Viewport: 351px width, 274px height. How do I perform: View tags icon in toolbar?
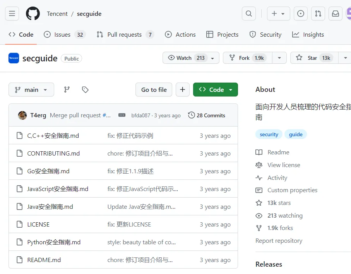(x=86, y=90)
